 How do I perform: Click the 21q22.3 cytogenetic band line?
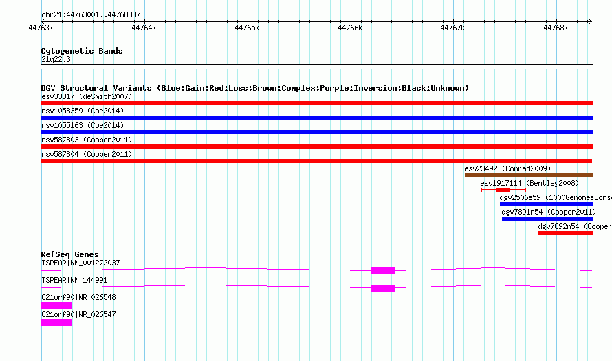click(316, 67)
